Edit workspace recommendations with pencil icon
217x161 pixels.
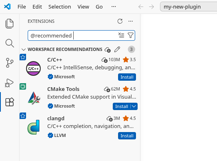coord(117,49)
